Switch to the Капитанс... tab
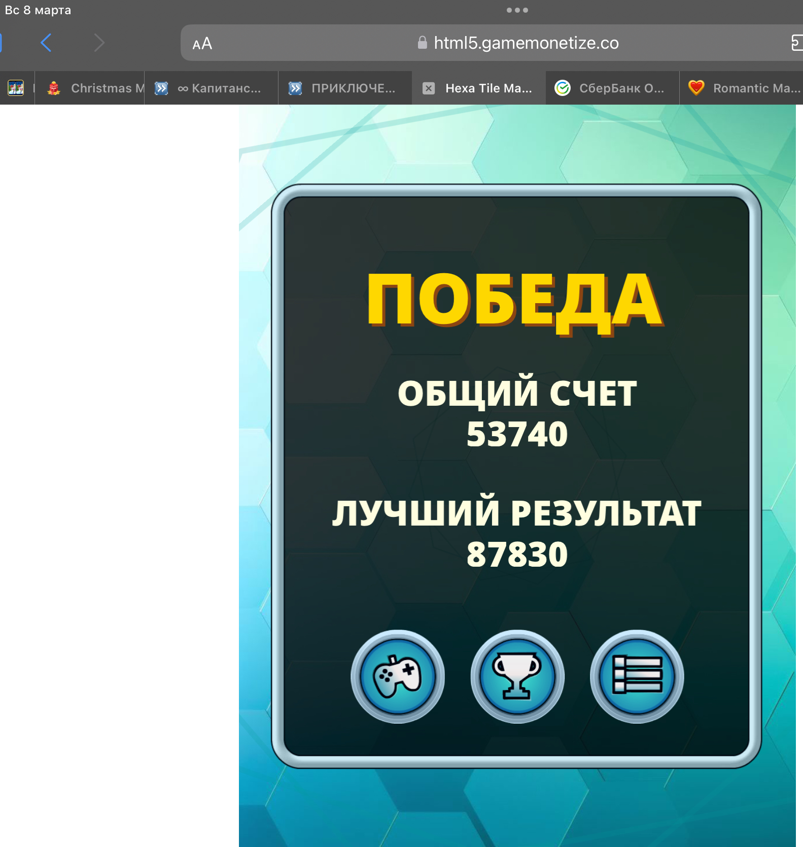This screenshot has width=803, height=847. coord(219,88)
